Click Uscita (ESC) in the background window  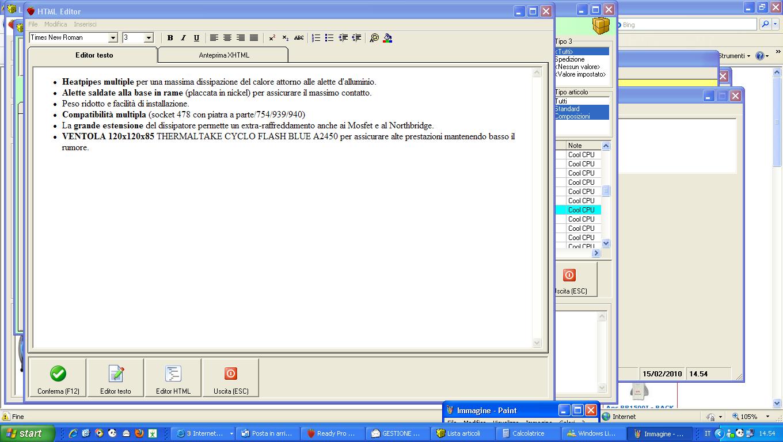575,279
